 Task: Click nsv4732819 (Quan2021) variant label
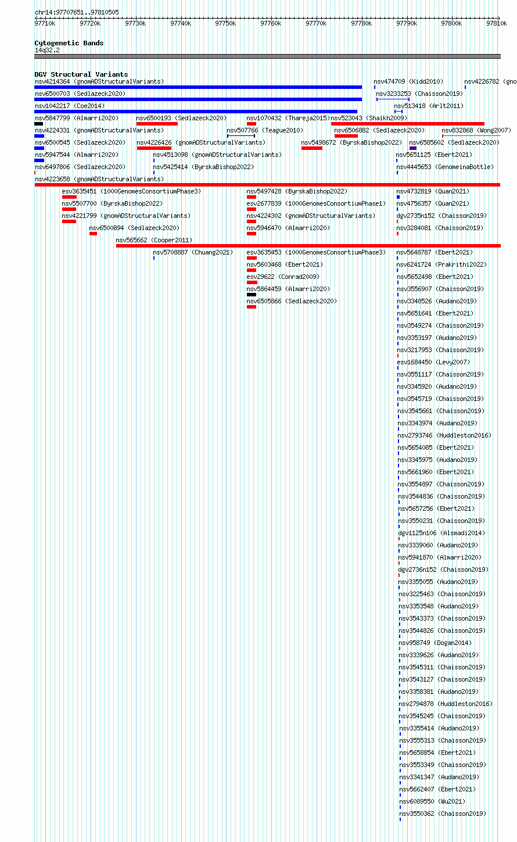(x=433, y=192)
